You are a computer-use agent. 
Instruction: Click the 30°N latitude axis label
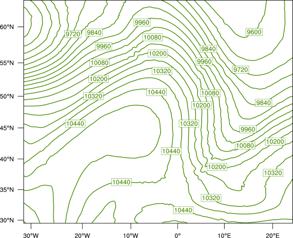[7, 220]
